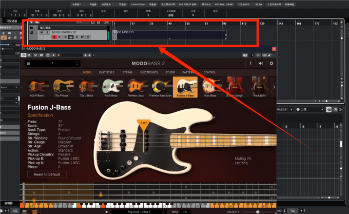
Task: Toggle plug-in window Read automation R
Action: point(35,55)
